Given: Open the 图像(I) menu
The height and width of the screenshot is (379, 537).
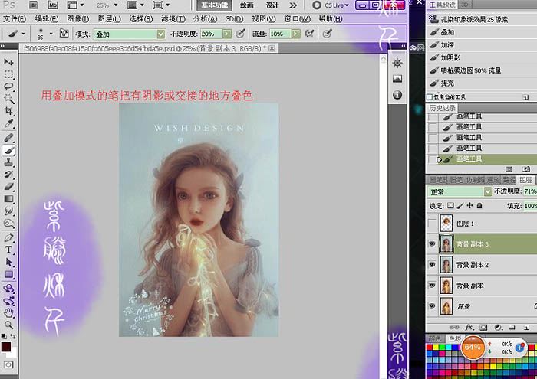Looking at the screenshot, I should click(77, 19).
